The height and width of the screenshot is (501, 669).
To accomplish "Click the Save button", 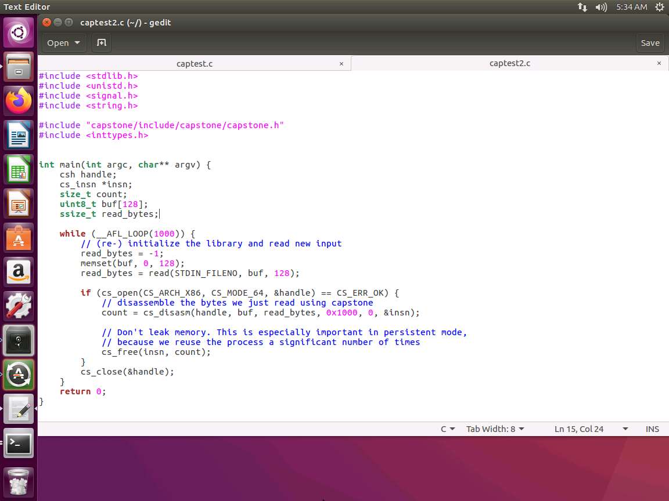I will (x=650, y=42).
